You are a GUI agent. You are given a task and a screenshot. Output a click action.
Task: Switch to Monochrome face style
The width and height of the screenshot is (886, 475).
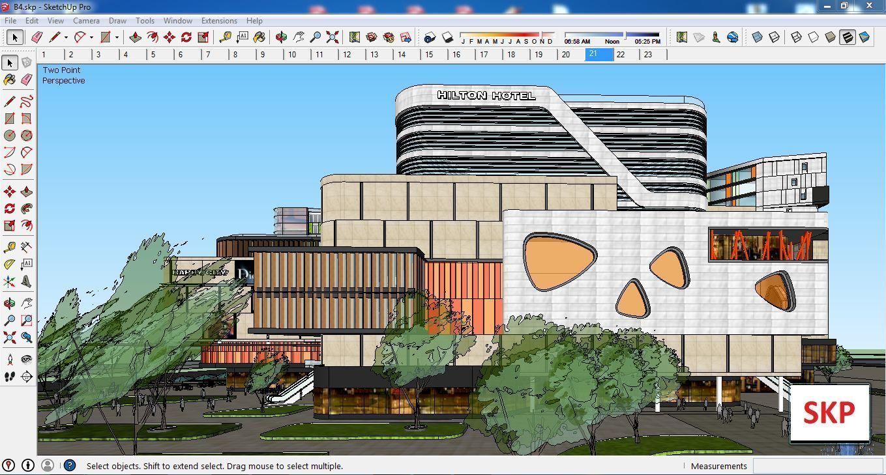point(864,37)
